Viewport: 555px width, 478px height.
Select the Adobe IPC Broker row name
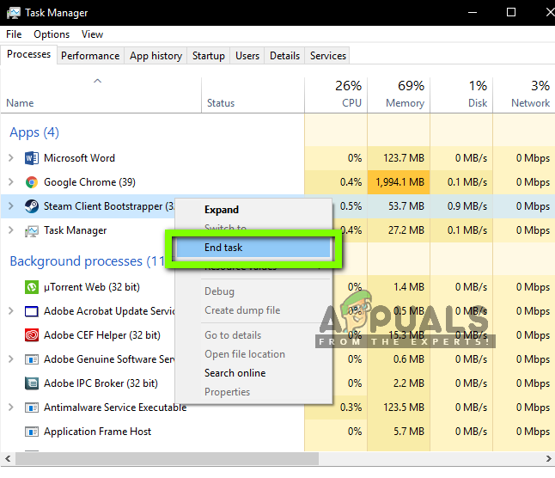pos(101,383)
